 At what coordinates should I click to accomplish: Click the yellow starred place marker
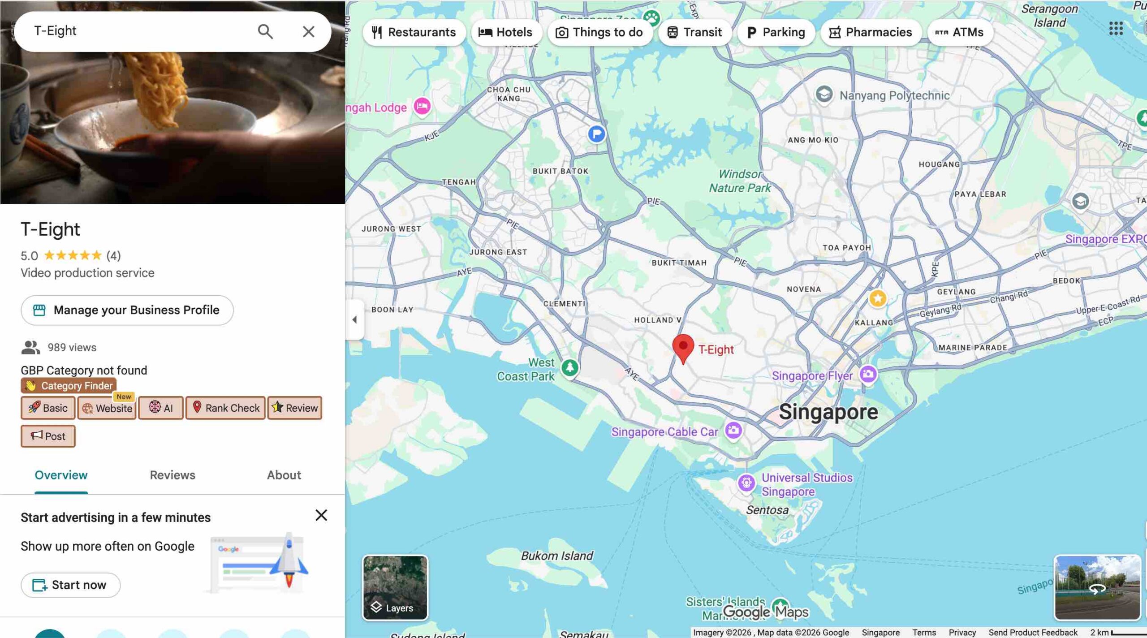(877, 298)
